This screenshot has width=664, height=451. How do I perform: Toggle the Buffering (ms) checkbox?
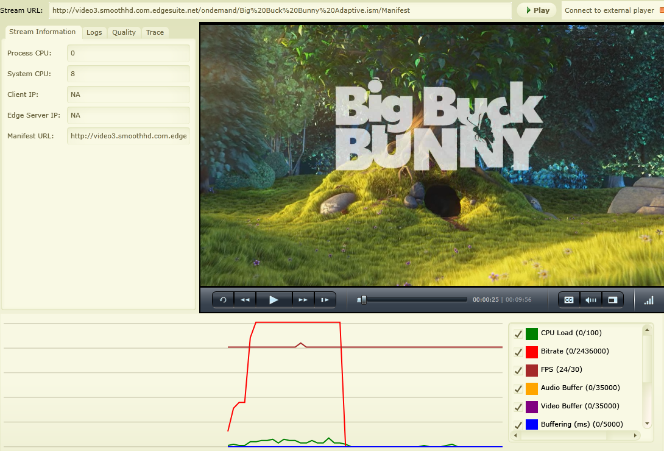coord(518,425)
